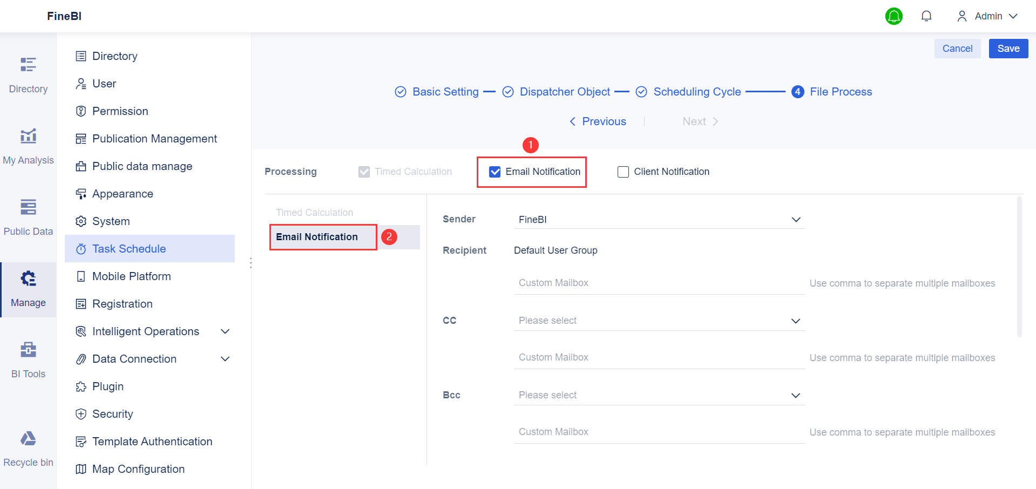Open My Analysis in left rail

[x=28, y=146]
